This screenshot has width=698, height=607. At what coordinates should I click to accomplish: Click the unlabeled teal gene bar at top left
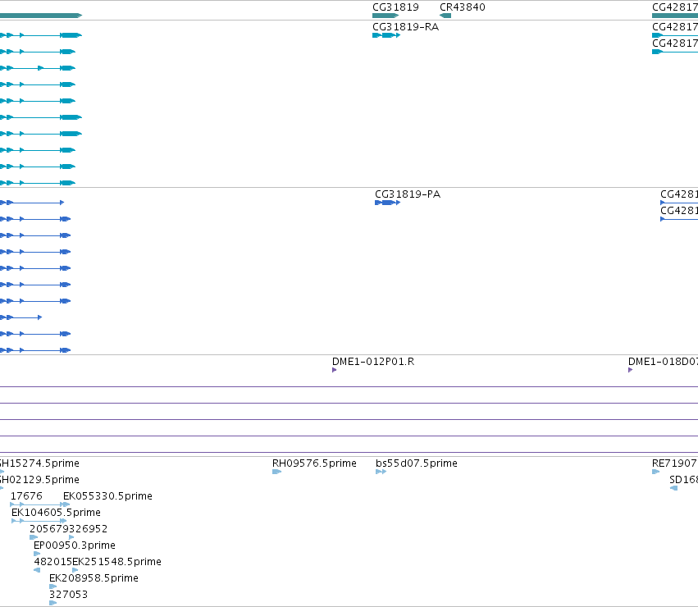(x=41, y=16)
